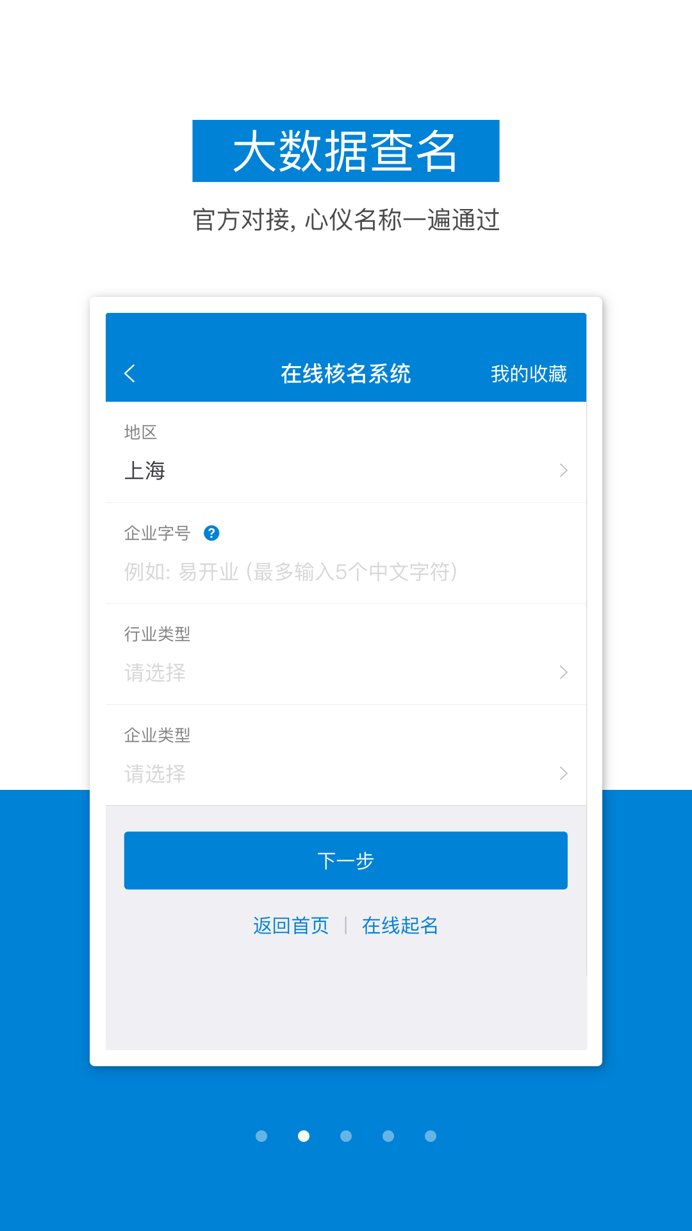692x1231 pixels.
Task: Select the 上海 region value
Action: (x=145, y=471)
